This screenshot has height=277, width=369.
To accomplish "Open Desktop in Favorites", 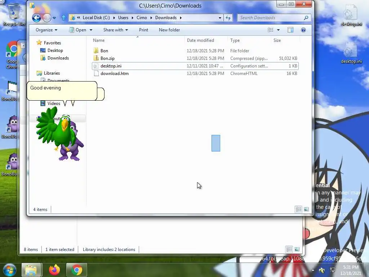I will coord(55,50).
